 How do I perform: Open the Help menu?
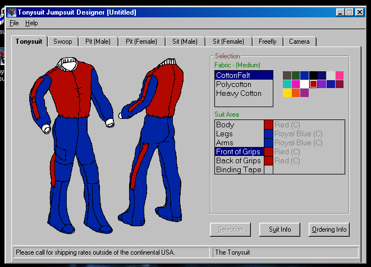coord(31,23)
